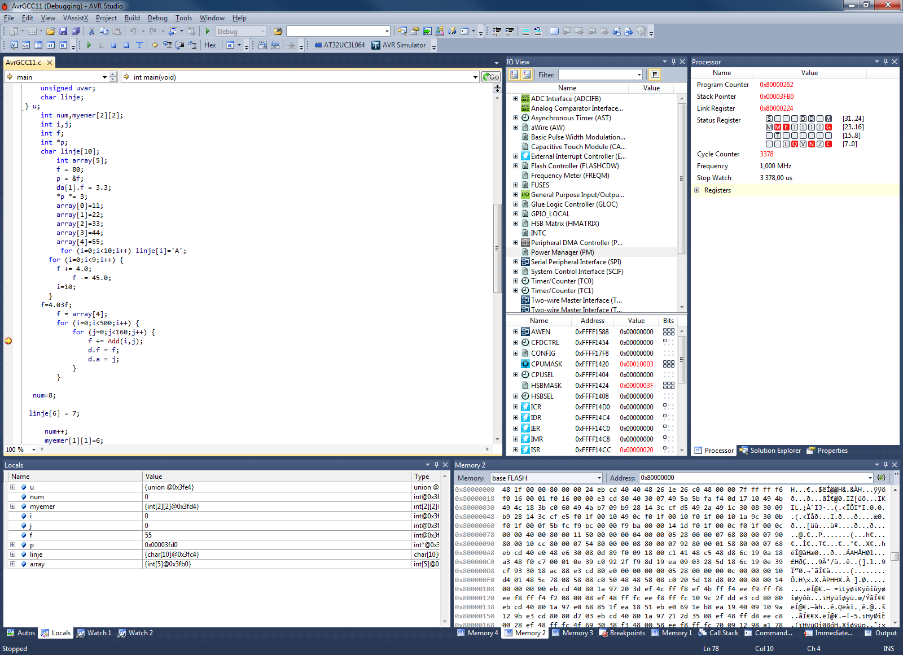The height and width of the screenshot is (655, 903).
Task: Pin the IO View panel
Action: tap(673, 62)
